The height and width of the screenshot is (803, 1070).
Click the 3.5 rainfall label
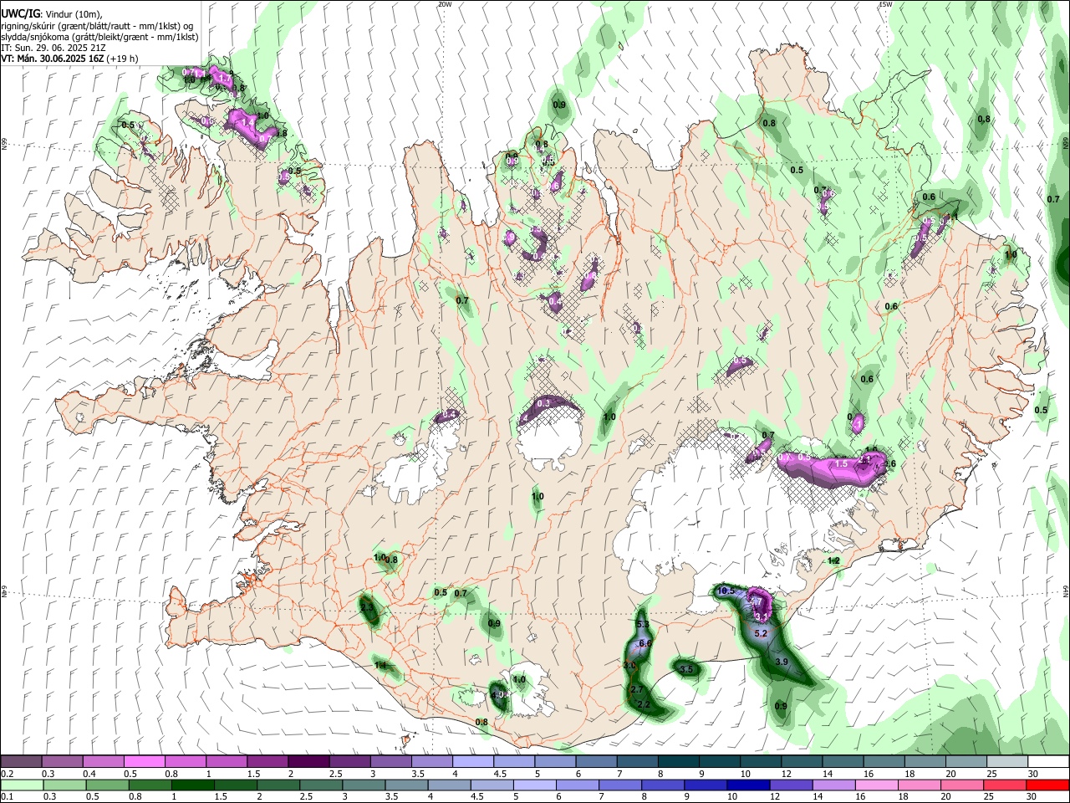(x=686, y=669)
